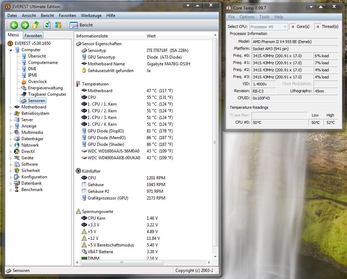
Task: Open Help menu in Core Temp
Action: (279, 17)
